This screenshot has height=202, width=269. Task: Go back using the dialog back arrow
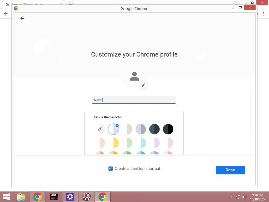(x=22, y=18)
